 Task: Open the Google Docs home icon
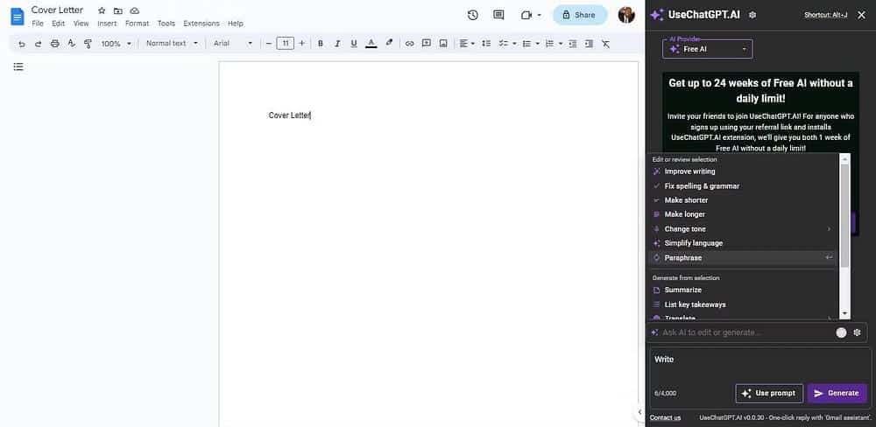click(x=18, y=17)
